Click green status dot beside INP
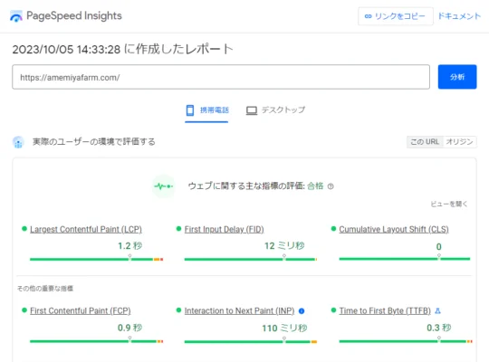489x362 pixels. tap(178, 310)
